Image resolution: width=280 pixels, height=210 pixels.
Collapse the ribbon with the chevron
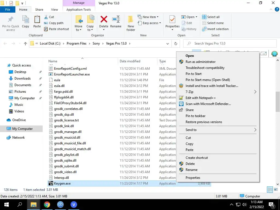click(271, 10)
